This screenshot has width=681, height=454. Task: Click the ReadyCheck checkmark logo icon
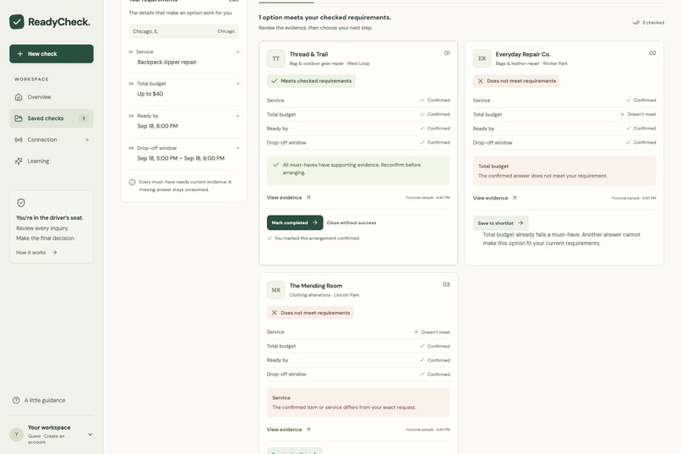[17, 22]
